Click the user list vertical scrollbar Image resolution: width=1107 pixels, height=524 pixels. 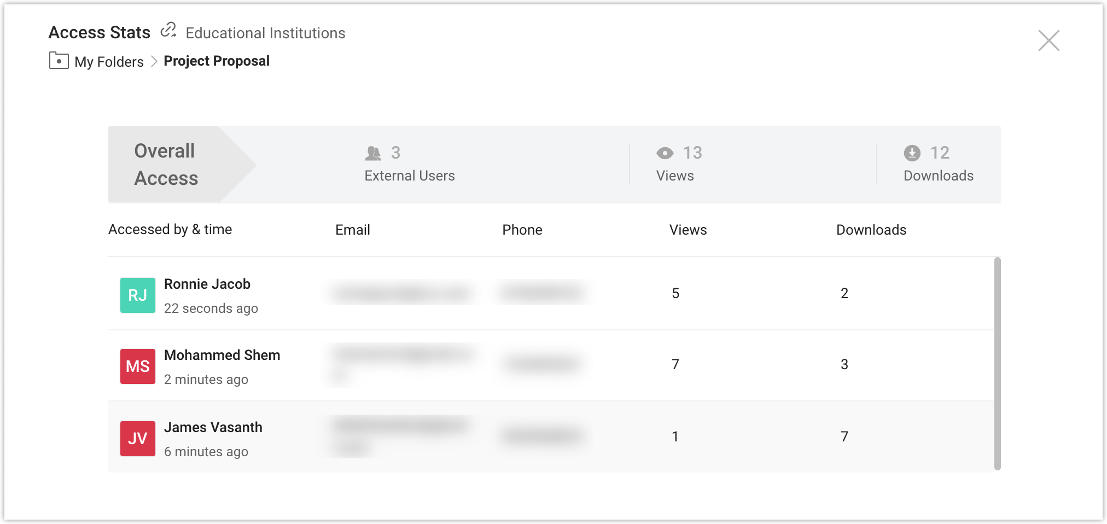(997, 364)
